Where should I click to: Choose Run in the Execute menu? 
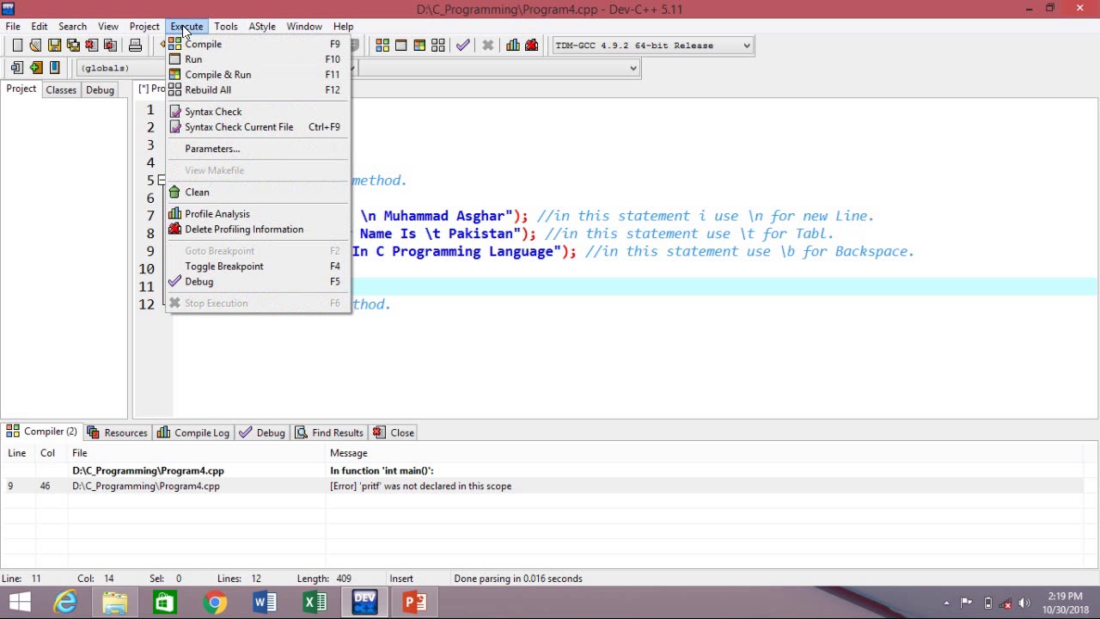258,59
